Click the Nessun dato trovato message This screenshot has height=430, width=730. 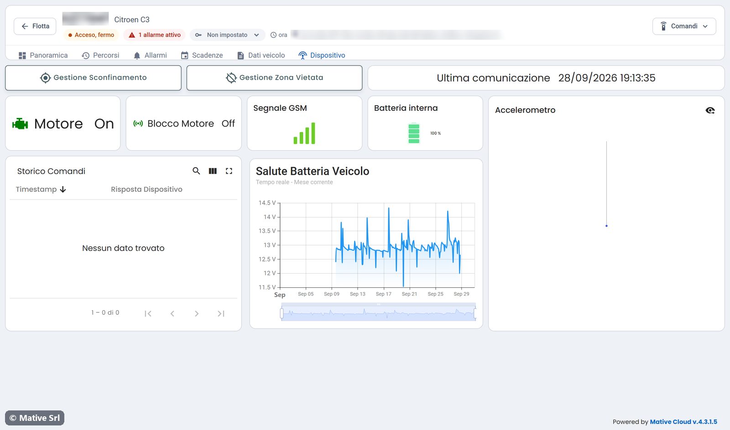[123, 248]
